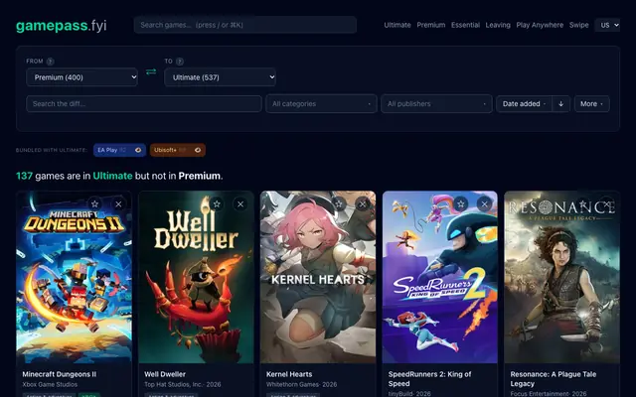Click the Resonance: A Plague Tale Legacy title

(554, 379)
